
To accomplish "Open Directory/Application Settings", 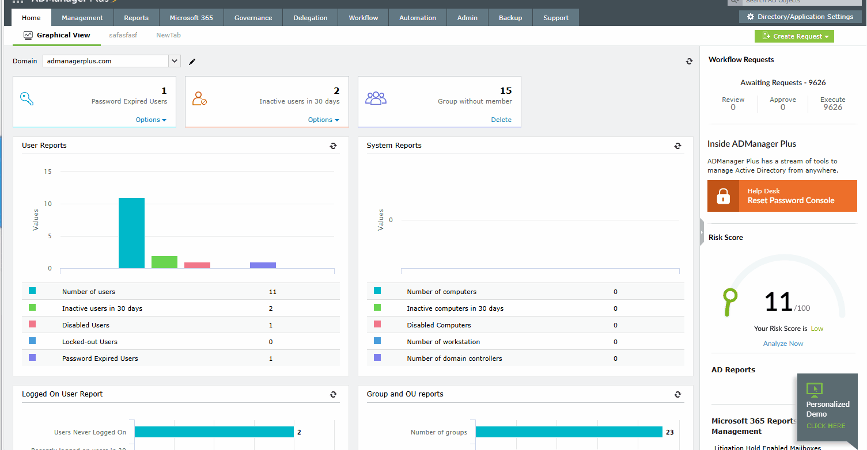I will point(800,17).
